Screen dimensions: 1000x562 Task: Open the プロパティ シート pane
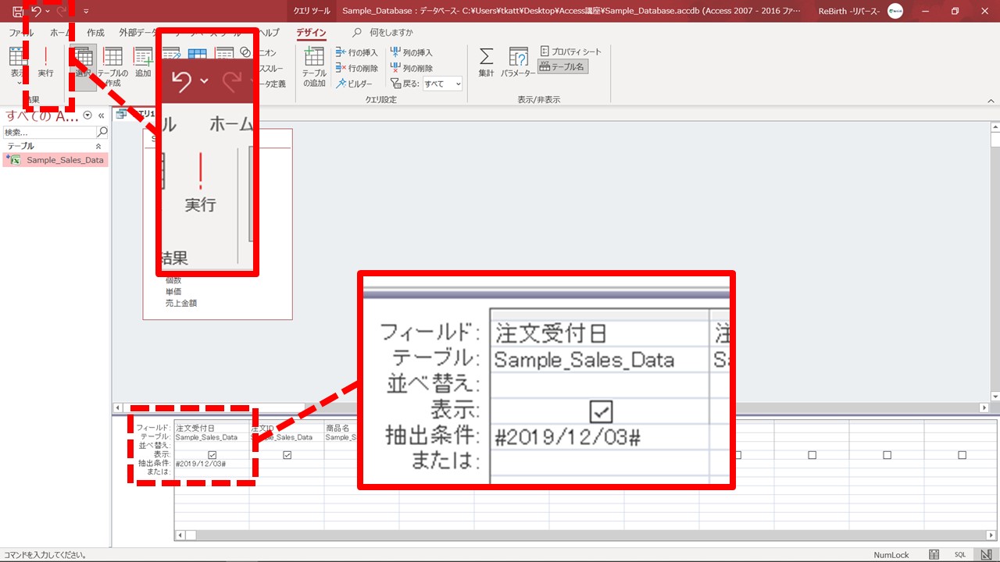(571, 52)
